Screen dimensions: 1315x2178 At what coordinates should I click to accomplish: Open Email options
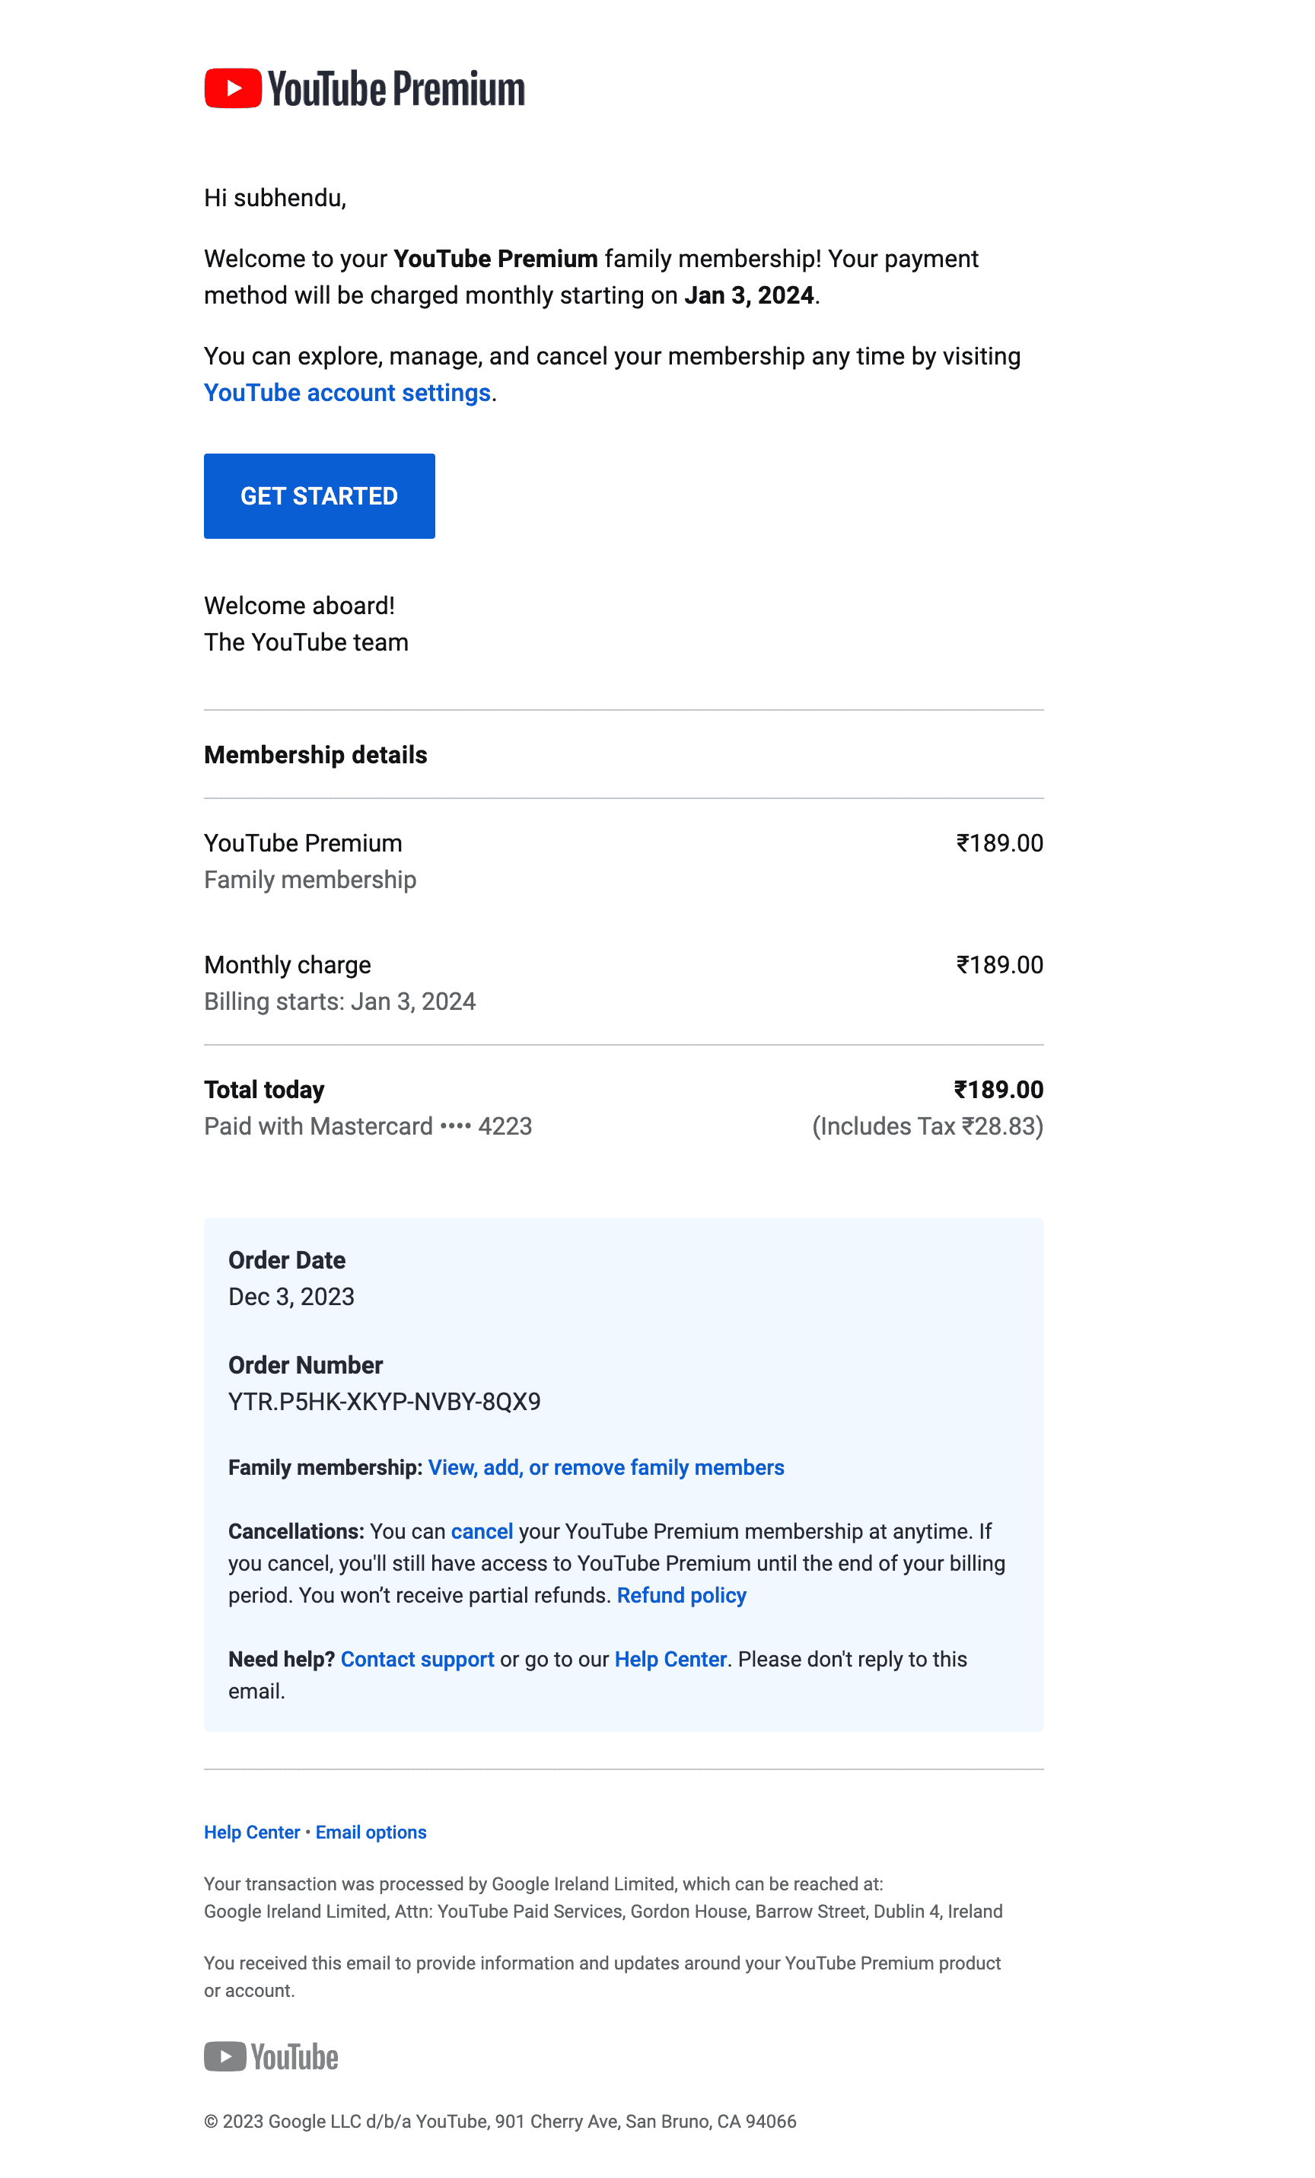371,1833
